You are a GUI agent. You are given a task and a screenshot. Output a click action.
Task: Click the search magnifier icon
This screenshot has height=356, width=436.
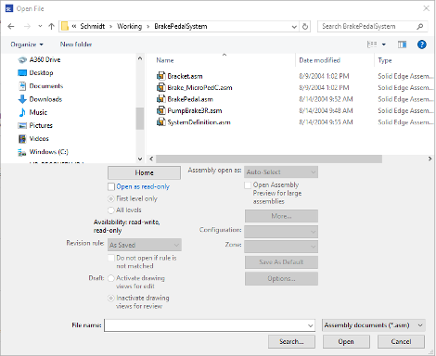(419, 26)
